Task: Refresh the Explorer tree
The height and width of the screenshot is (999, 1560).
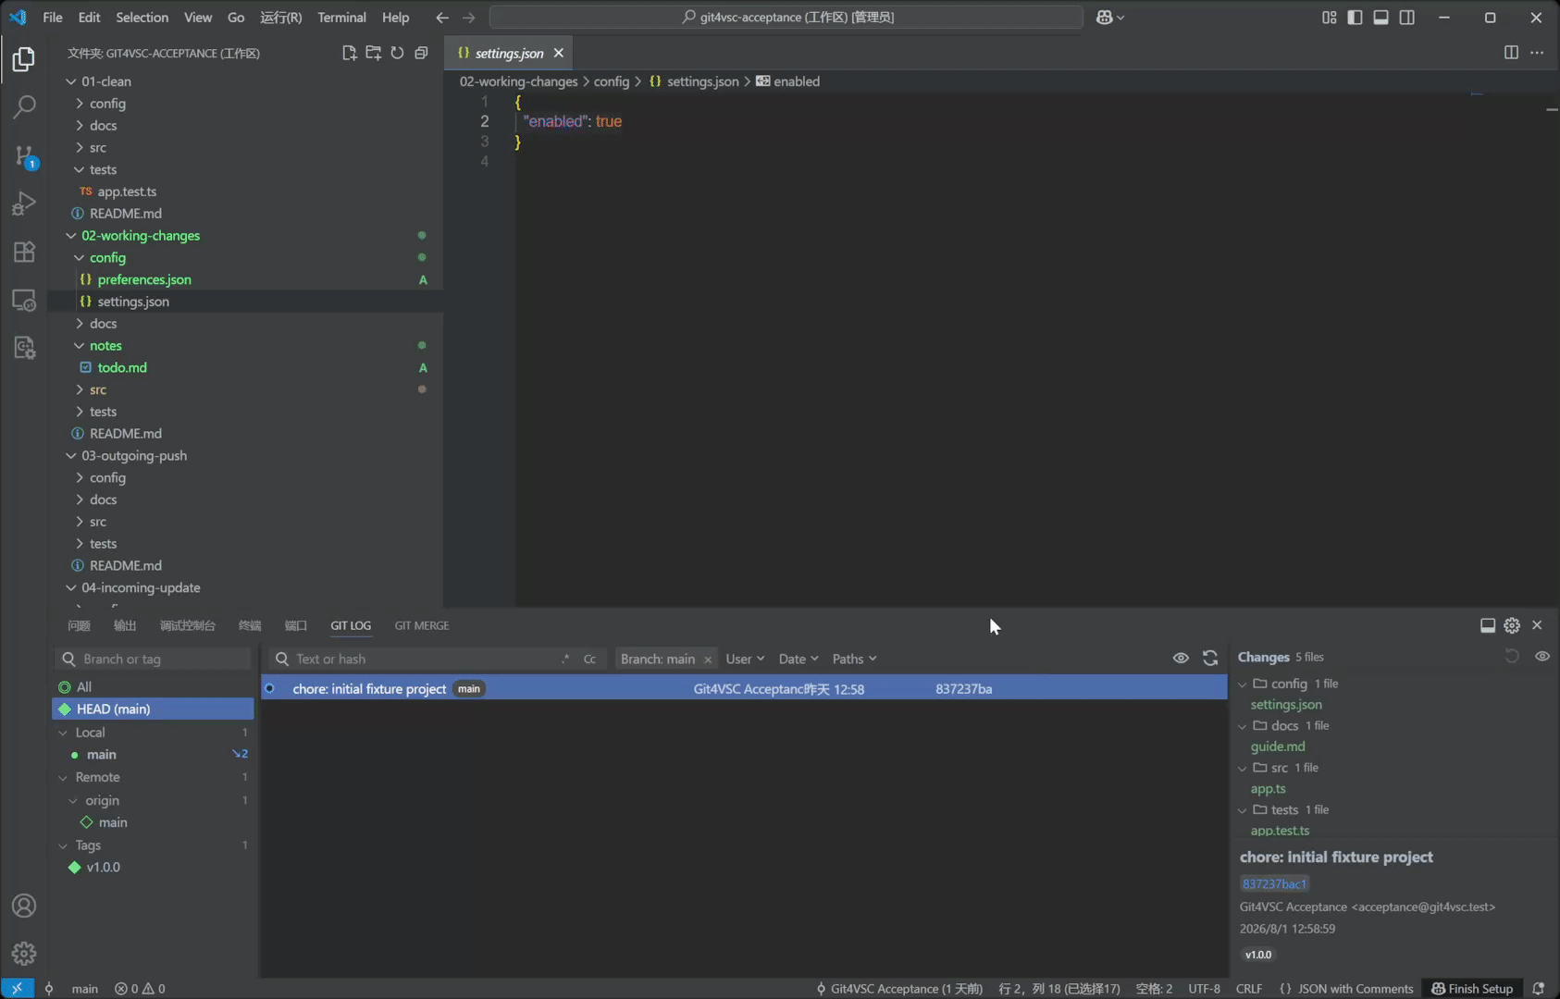Action: tap(397, 53)
